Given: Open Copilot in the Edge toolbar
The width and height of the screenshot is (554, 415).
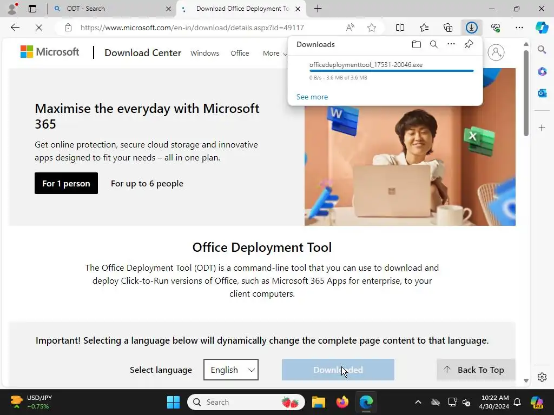Looking at the screenshot, I should pos(542,28).
